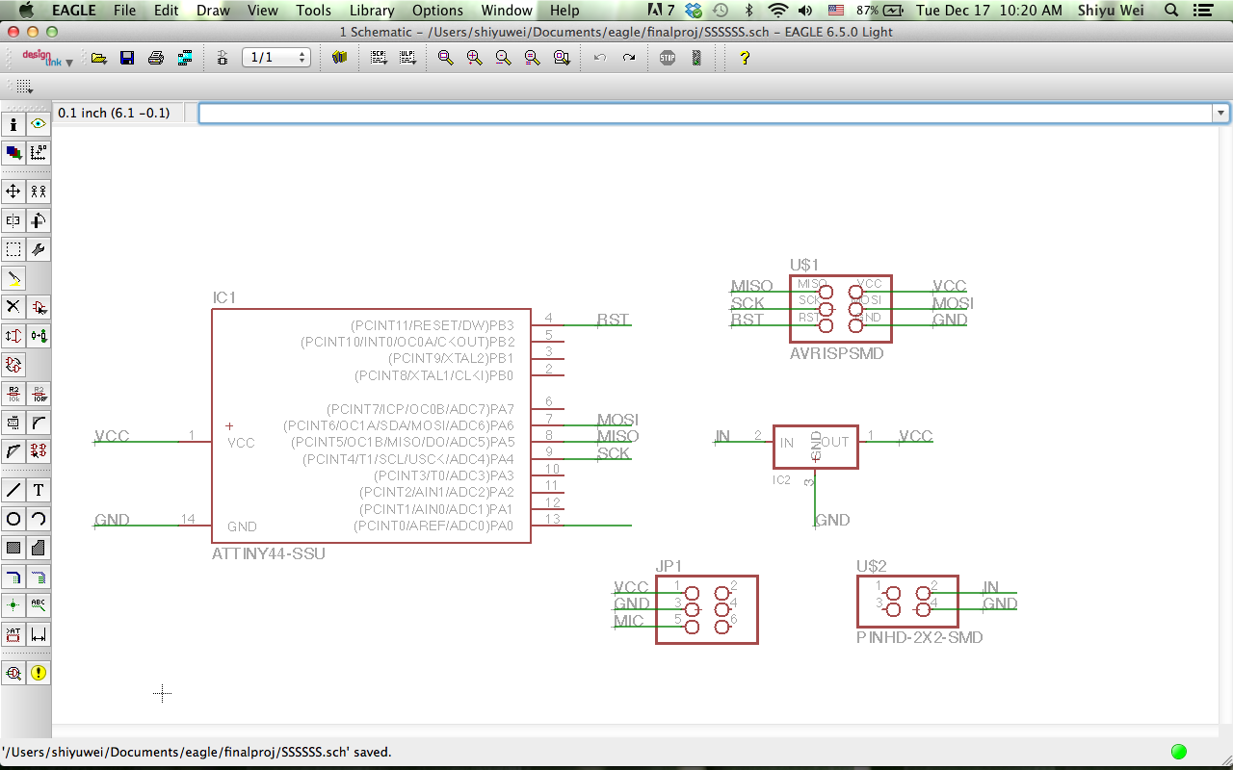Open the Display layers tool
1233x770 pixels.
[x=13, y=153]
